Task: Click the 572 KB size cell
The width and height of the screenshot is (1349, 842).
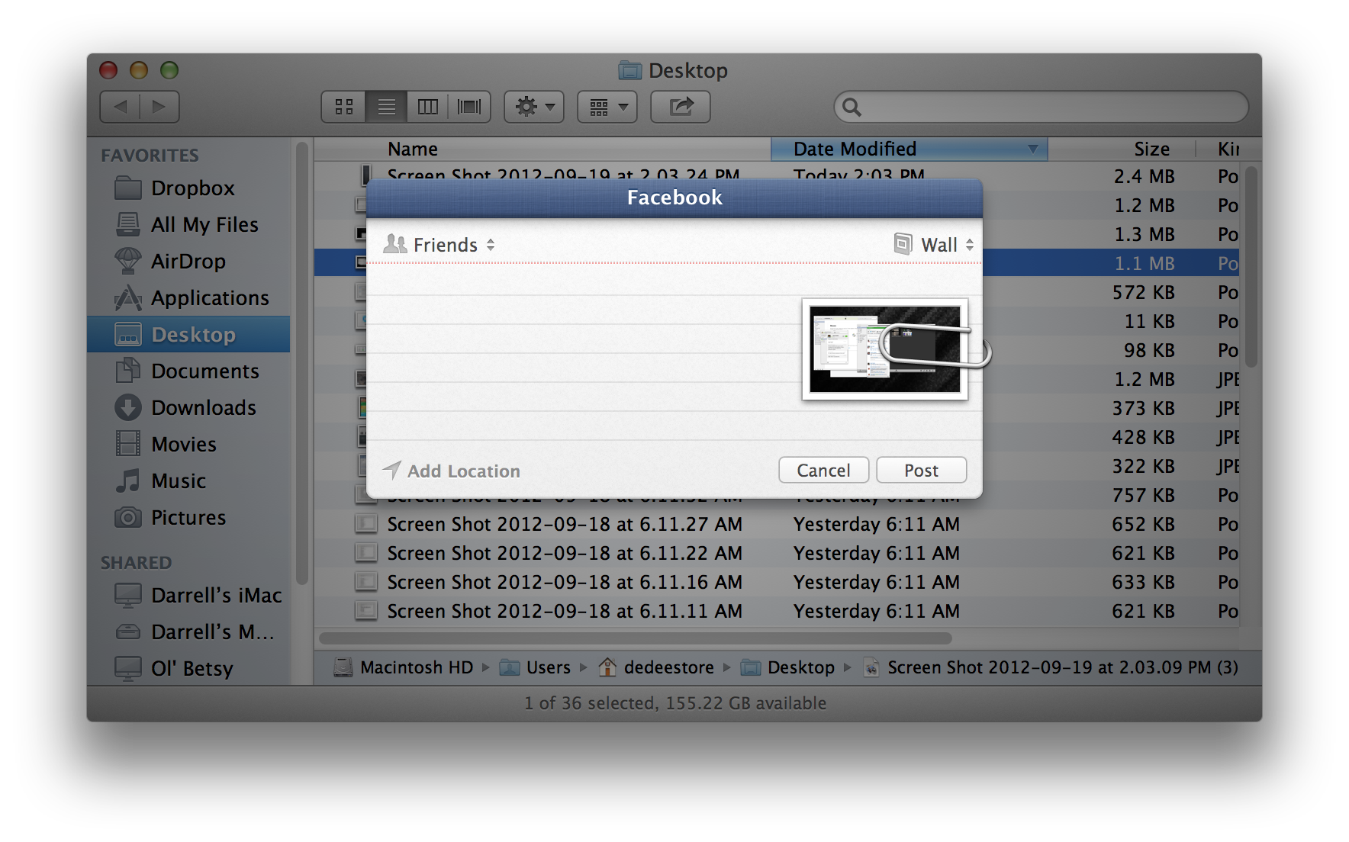Action: pos(1143,292)
